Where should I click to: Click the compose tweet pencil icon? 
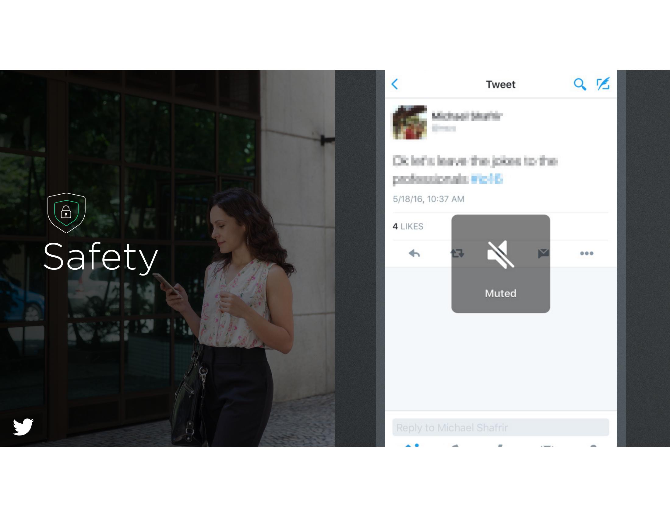[603, 84]
